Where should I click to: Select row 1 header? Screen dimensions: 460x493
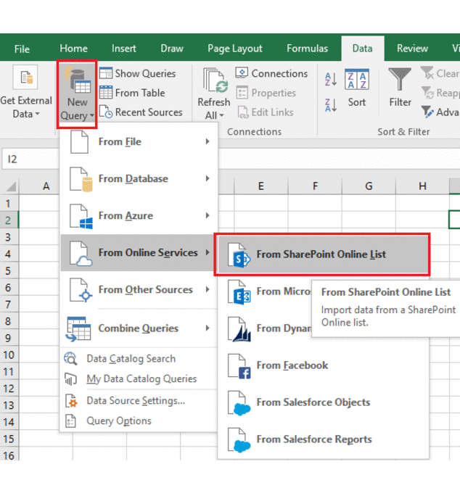pyautogui.click(x=9, y=204)
